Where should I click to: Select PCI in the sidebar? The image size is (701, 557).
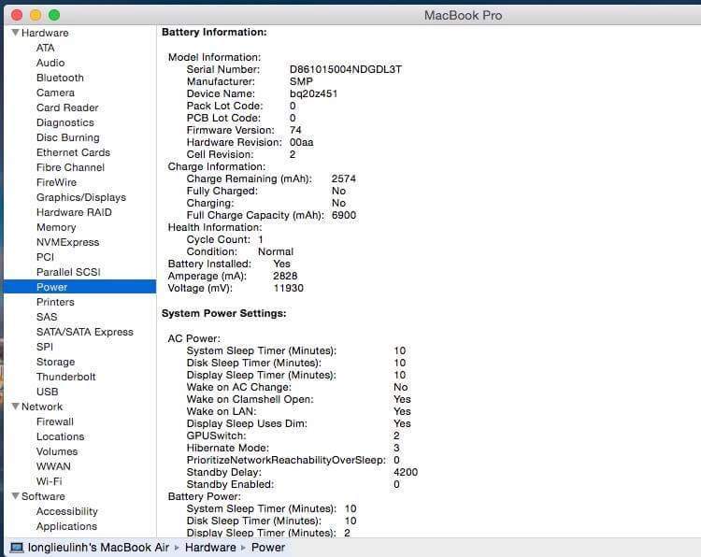45,257
